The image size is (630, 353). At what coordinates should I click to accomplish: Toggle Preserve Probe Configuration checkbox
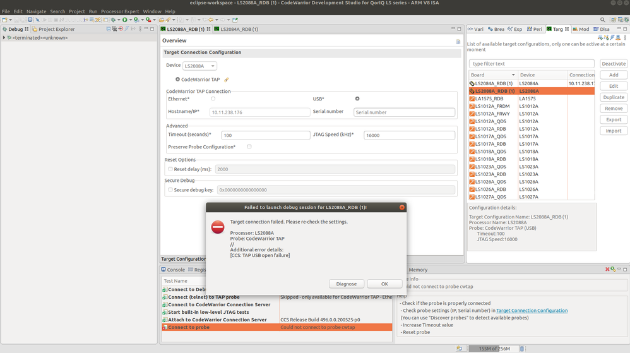click(249, 147)
